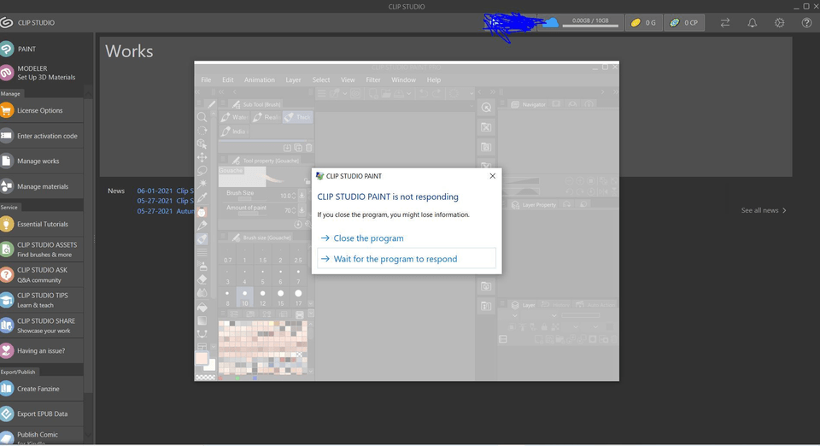Open the 06-01-2021 news item
This screenshot has width=820, height=446.
click(165, 191)
